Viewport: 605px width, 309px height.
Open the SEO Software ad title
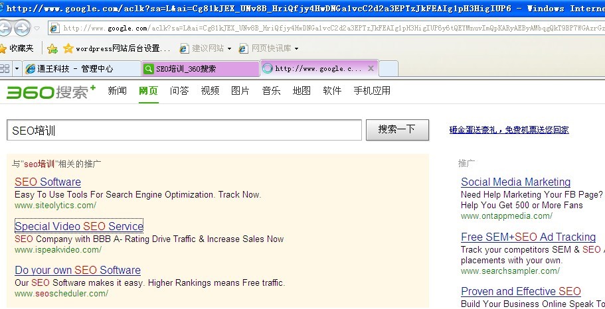(x=48, y=182)
